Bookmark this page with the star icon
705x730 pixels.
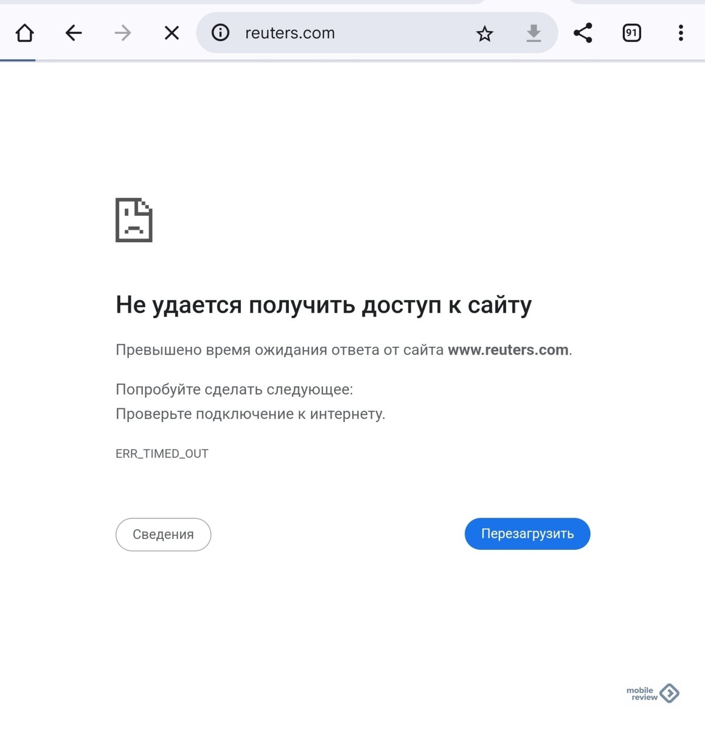[x=484, y=33]
